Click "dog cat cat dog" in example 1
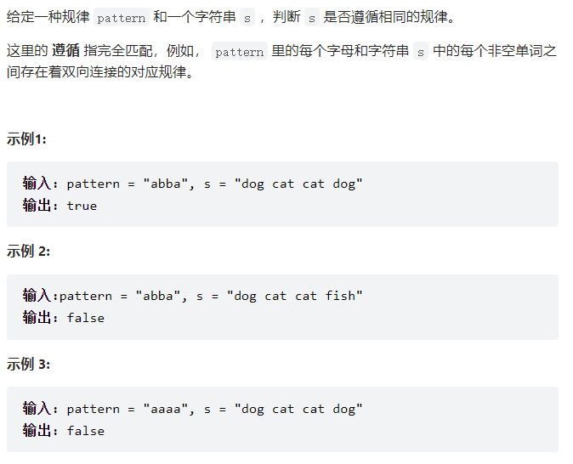 [x=298, y=184]
